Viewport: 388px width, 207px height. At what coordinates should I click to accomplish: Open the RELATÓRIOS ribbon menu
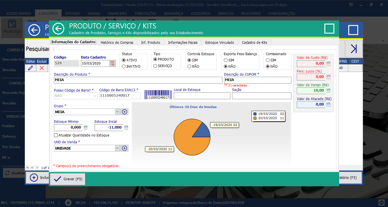251,13
